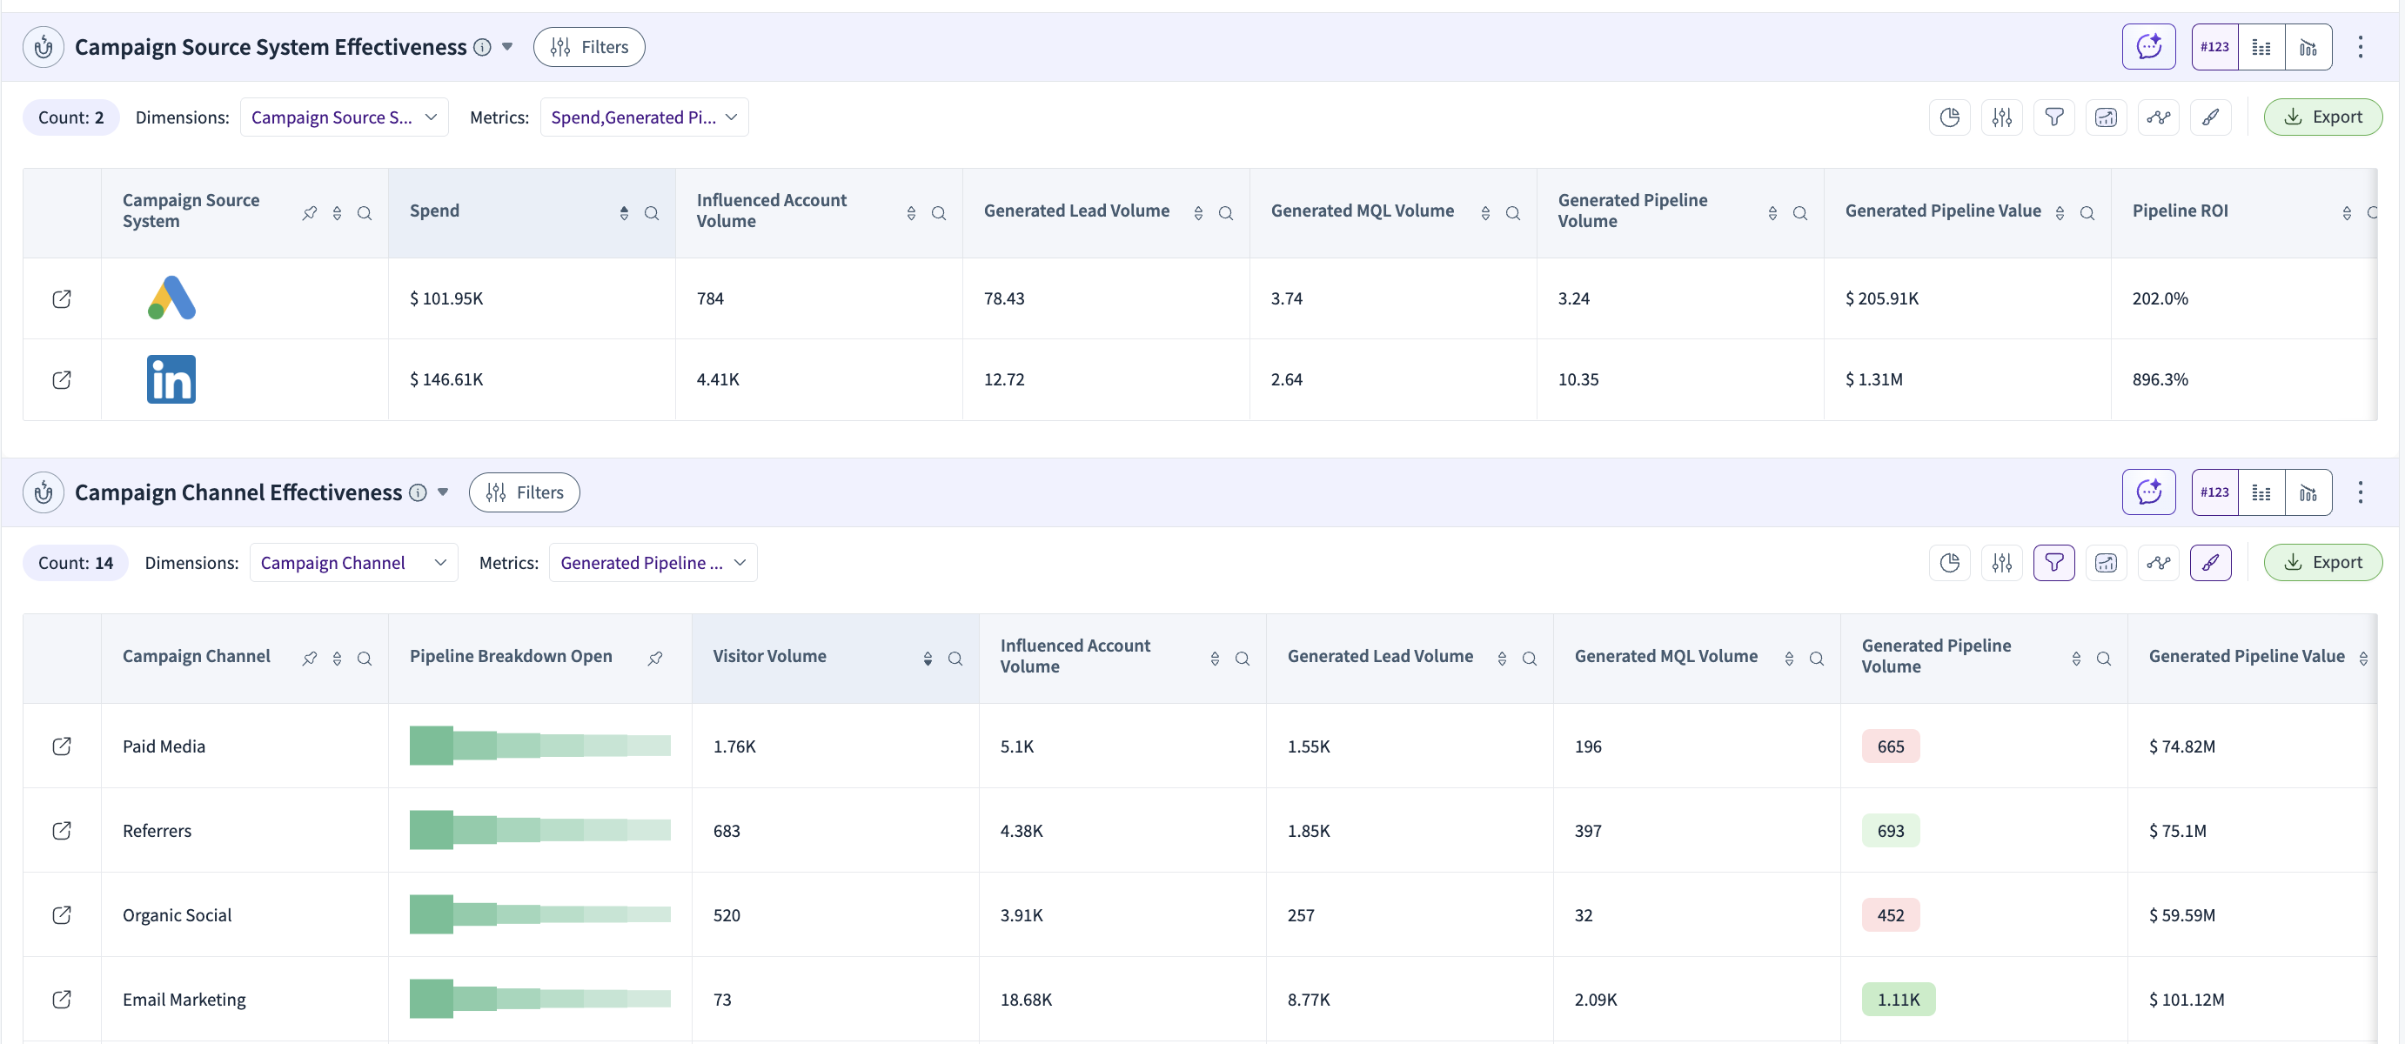Screen dimensions: 2405x1044
Task: Click pie chart icon in Campaign Channel toolbar
Action: tap(1949, 563)
